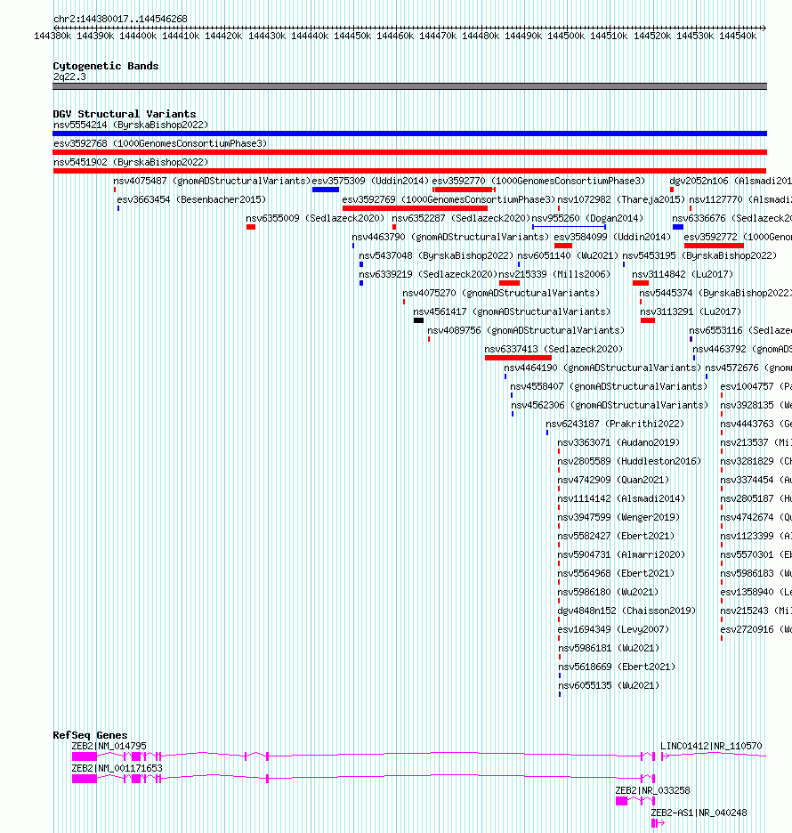Image resolution: width=792 pixels, height=833 pixels.
Task: Click nsv6055135 (Wu2021) label
Action: click(x=608, y=685)
